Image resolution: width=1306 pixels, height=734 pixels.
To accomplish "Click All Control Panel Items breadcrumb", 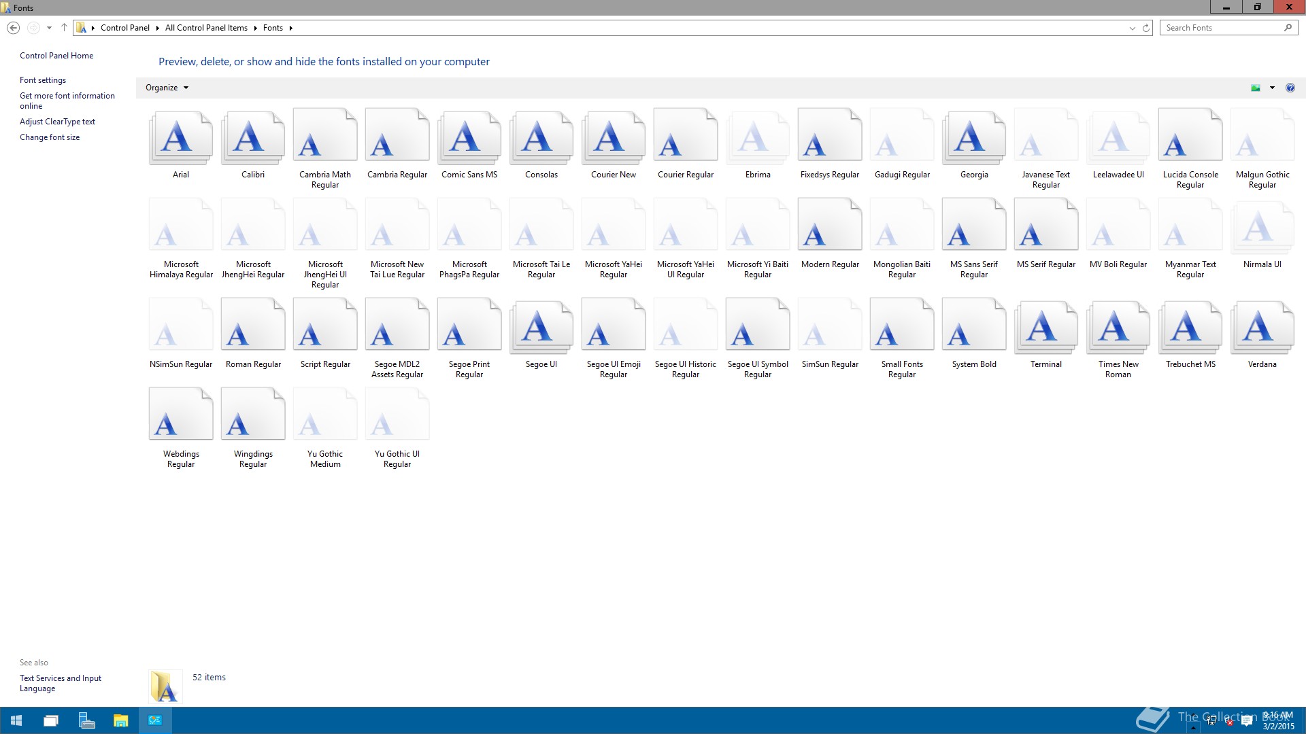I will 206,28.
